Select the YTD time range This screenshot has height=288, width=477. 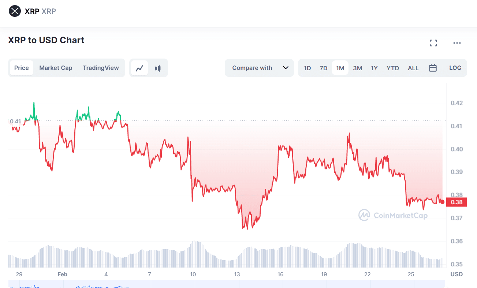(393, 68)
